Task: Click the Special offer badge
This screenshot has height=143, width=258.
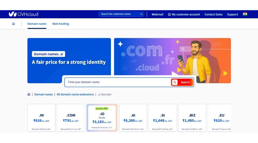Action: (102, 108)
